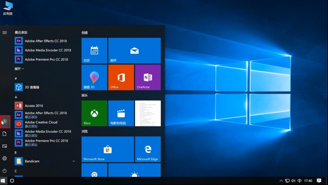328x185 pixels.
Task: Open the Bandicam folder entry
Action: [45, 161]
